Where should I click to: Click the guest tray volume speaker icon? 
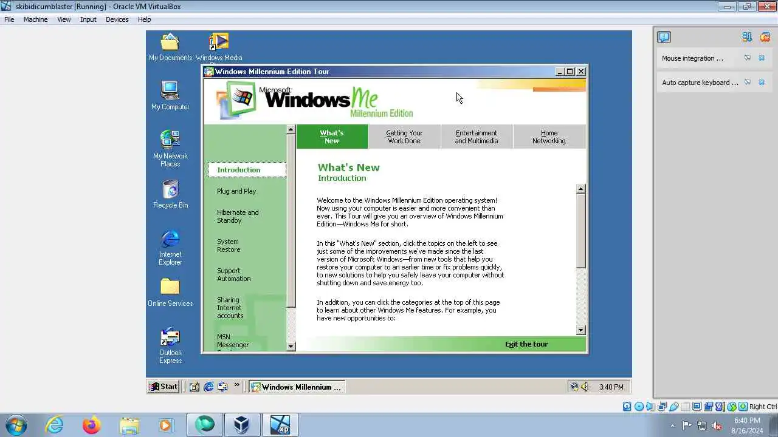(585, 387)
